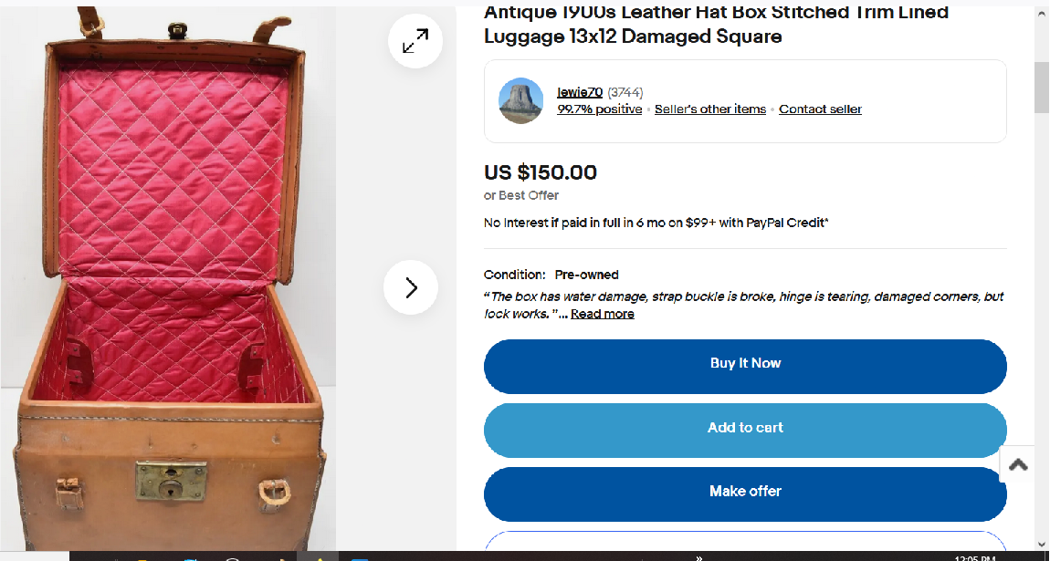Click the page's vertical scrollbar thumb

click(1041, 87)
